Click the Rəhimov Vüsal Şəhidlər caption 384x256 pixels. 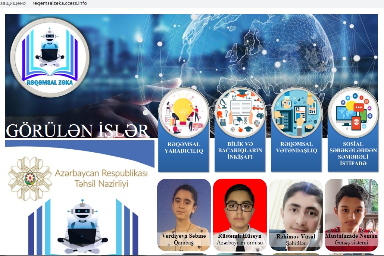[x=296, y=240]
